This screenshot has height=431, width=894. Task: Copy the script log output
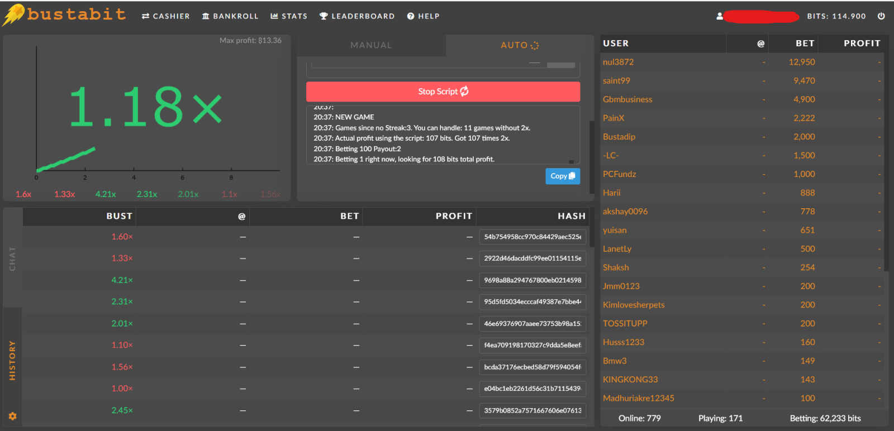click(x=563, y=176)
